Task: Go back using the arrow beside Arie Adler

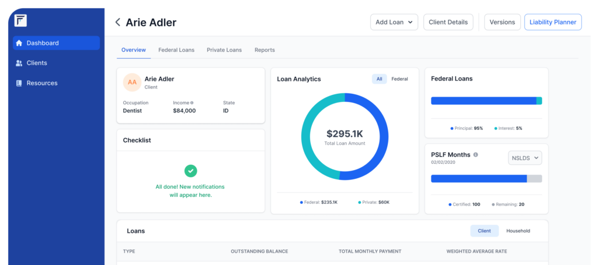Action: pyautogui.click(x=118, y=23)
